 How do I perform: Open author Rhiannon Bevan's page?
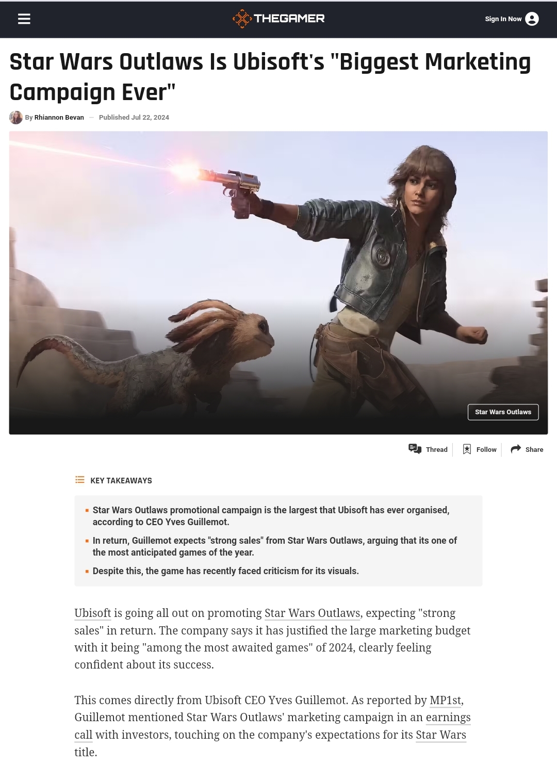(x=59, y=118)
